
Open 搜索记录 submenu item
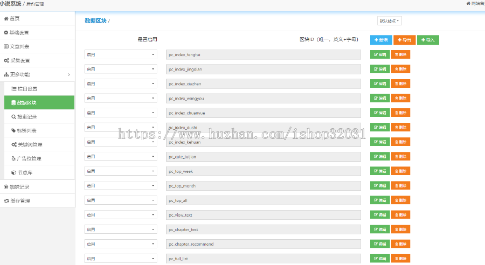coord(39,116)
